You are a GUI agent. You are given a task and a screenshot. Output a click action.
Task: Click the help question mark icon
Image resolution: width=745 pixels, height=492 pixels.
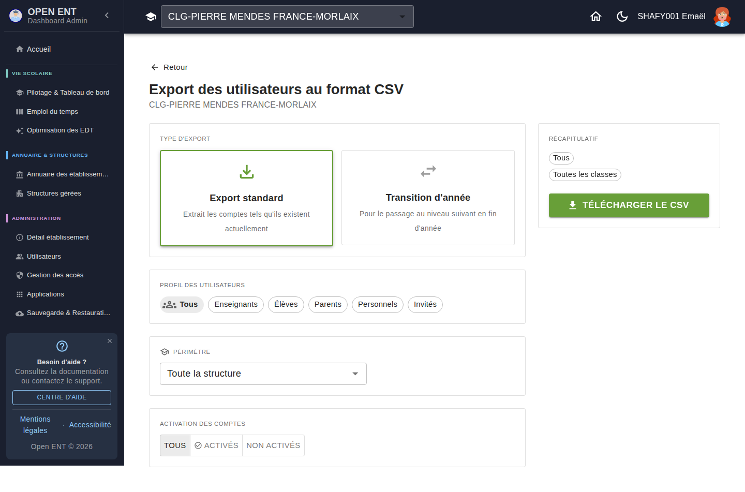pyautogui.click(x=62, y=346)
